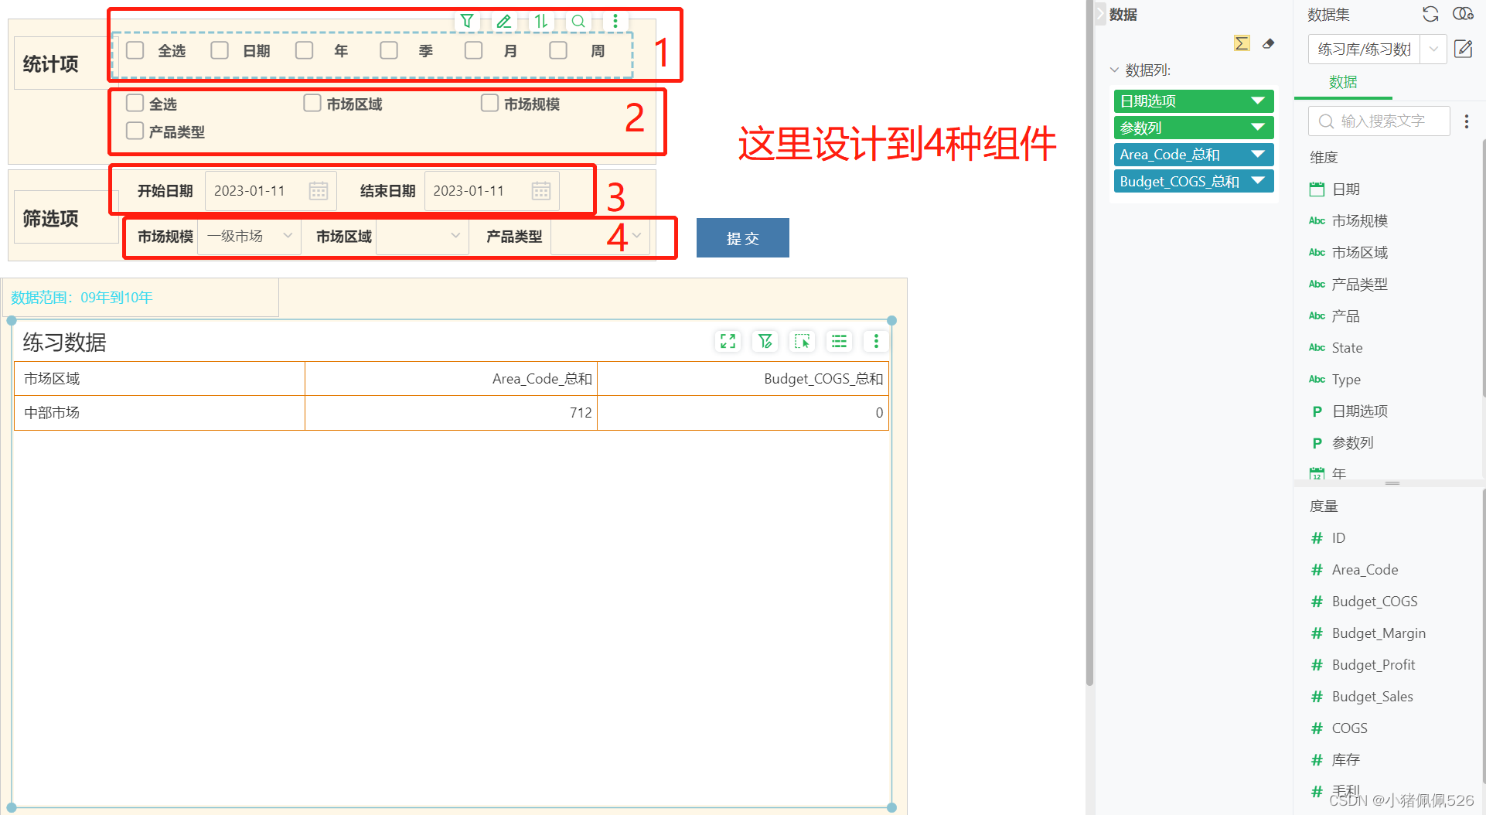Click the sort icon in the component toolbar
This screenshot has width=1486, height=815.
tap(541, 21)
